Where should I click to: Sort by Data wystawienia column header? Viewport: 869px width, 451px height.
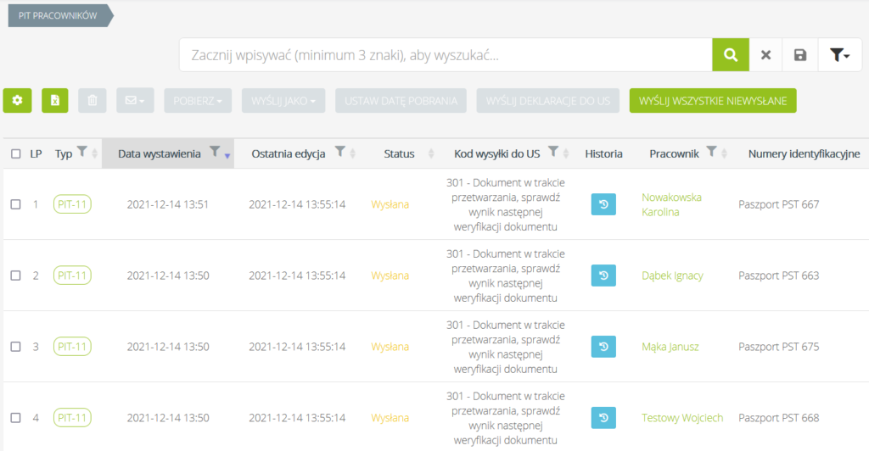pos(160,153)
